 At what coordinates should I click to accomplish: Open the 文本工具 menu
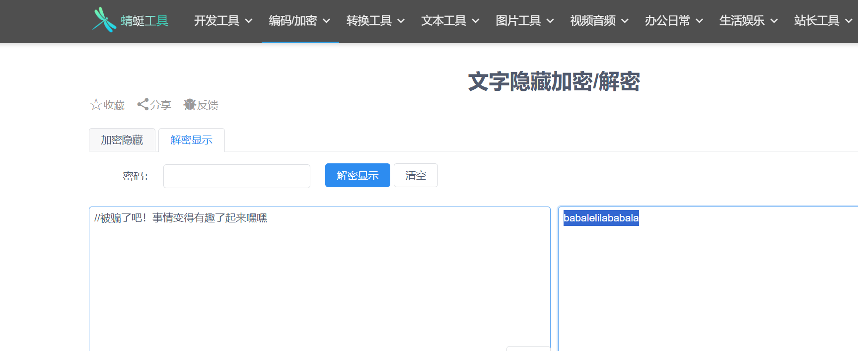tap(450, 21)
